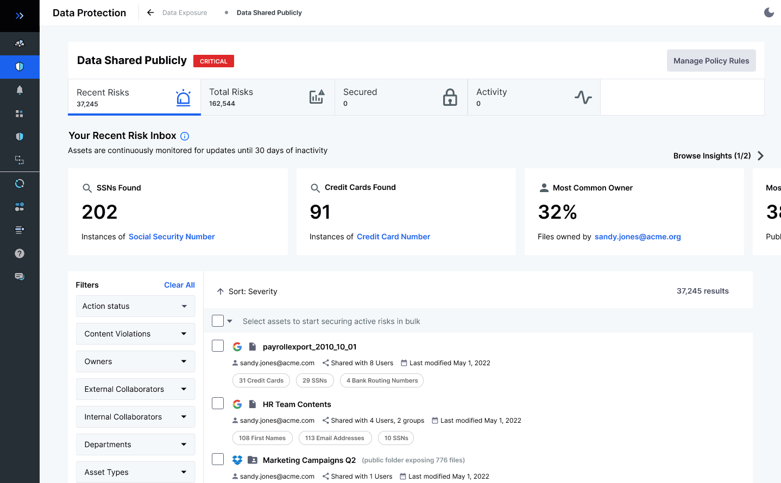Open the workflow icon in the left sidebar
Image resolution: width=781 pixels, height=483 pixels.
pos(20,160)
